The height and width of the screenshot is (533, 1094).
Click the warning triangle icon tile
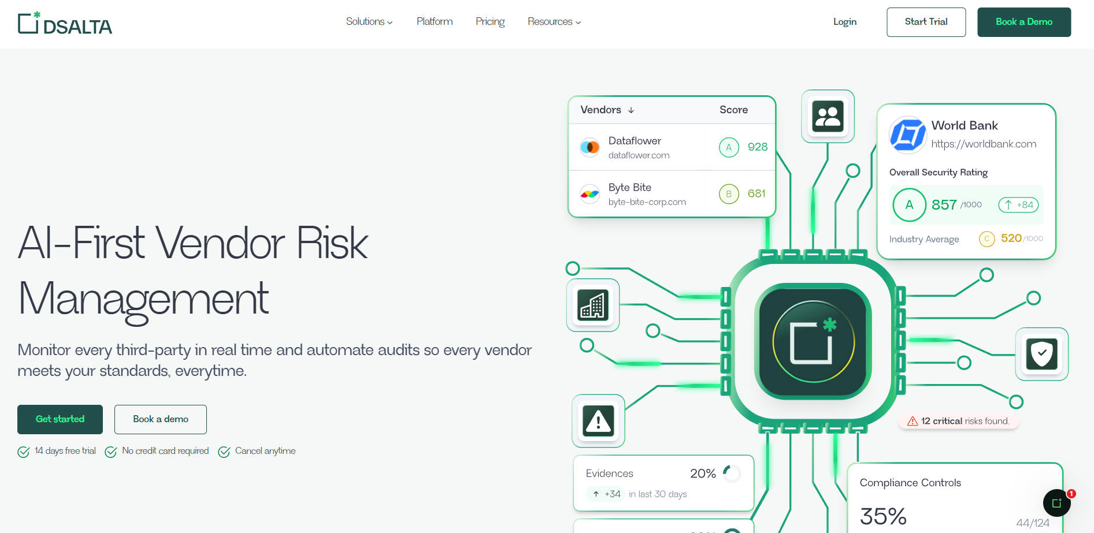click(598, 421)
